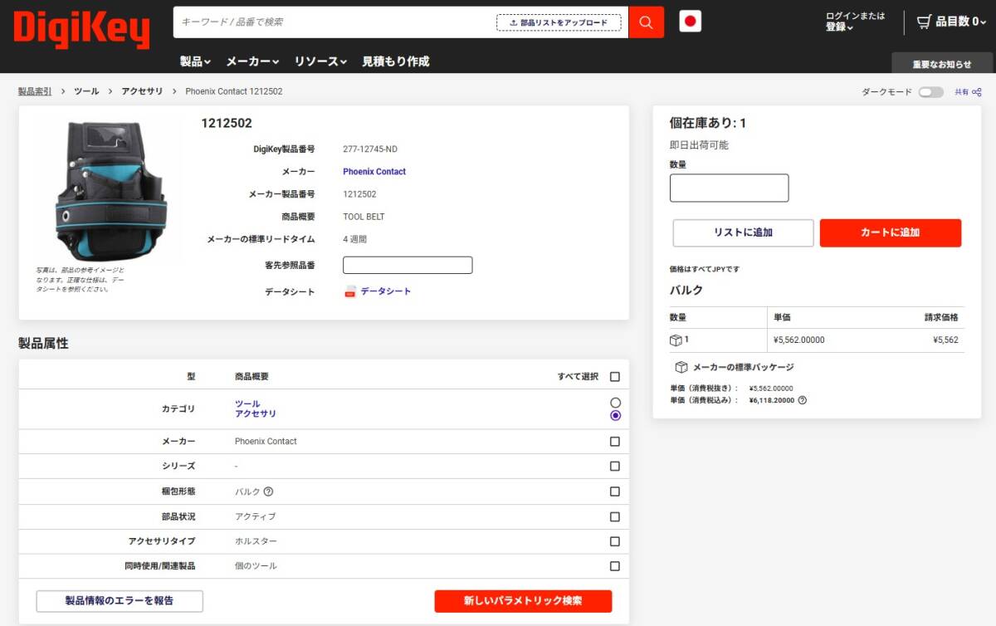Open 見積もり作成 in the navigation bar
996x626 pixels.
click(x=395, y=61)
